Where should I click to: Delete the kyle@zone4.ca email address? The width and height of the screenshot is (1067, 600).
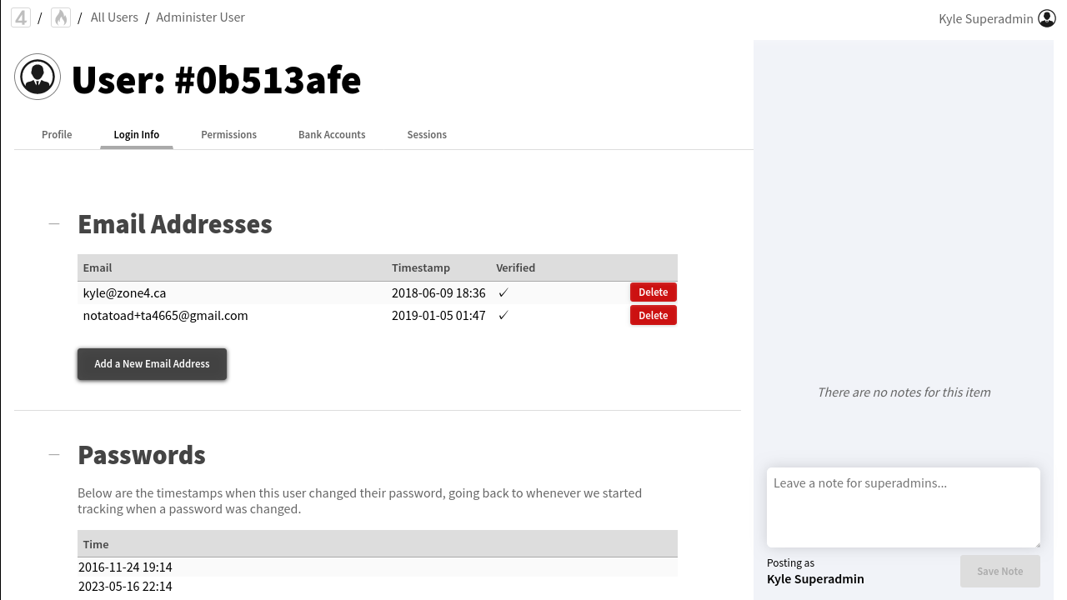click(653, 292)
